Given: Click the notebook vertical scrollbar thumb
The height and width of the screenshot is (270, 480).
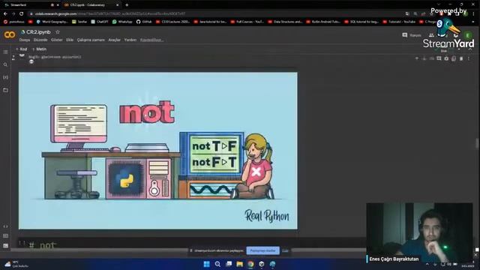Looking at the screenshot, I should (x=477, y=143).
